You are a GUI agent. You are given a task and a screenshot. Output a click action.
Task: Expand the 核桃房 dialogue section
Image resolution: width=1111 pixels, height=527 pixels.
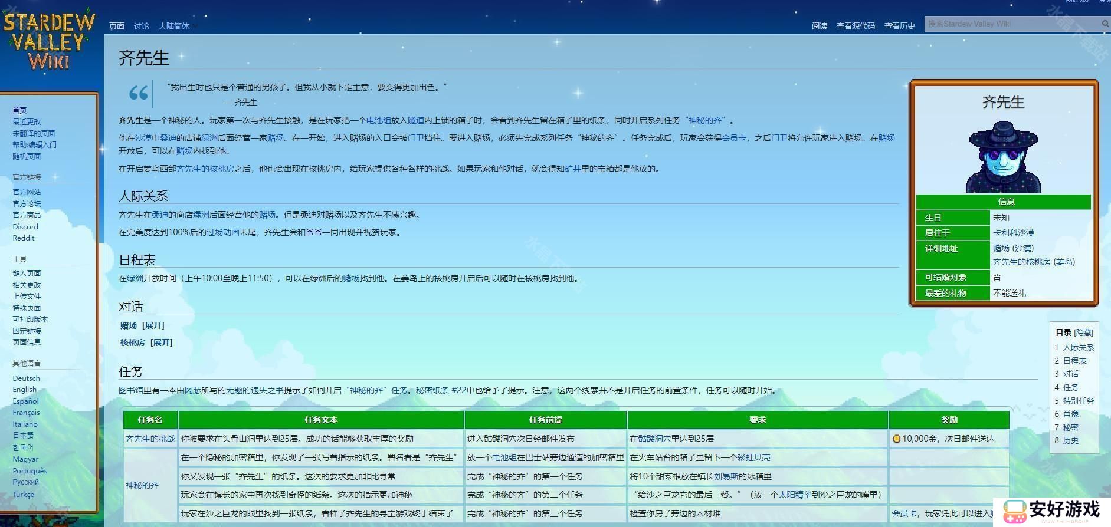[x=161, y=342]
